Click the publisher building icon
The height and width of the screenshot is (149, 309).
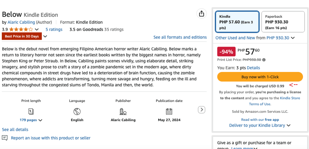coord(123,112)
